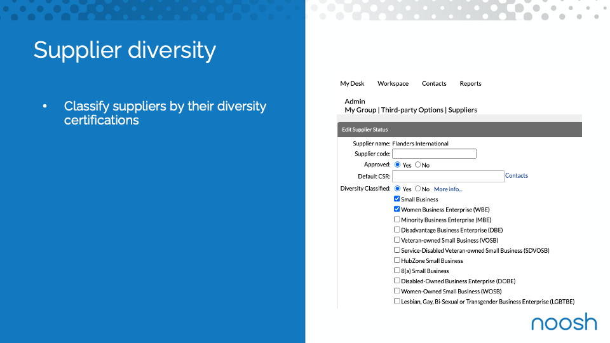Select Approved No radio button
610x343 pixels.
418,165
